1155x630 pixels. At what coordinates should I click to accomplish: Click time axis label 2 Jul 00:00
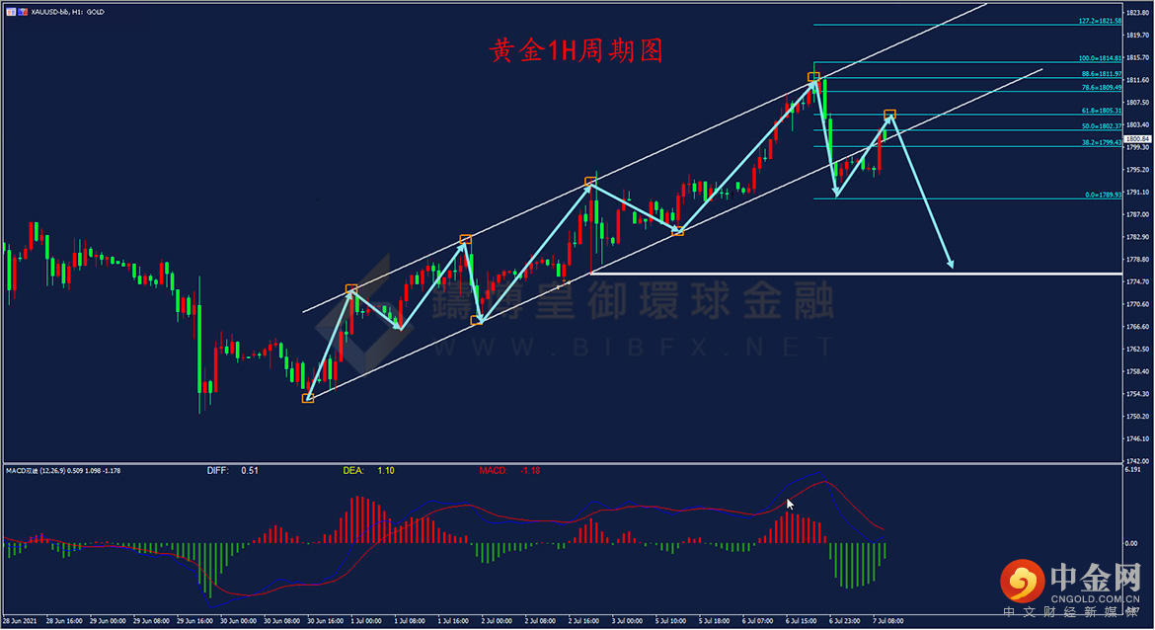(x=497, y=620)
